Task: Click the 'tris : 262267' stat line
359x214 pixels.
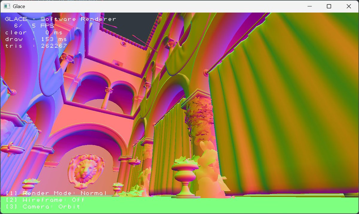Action: pyautogui.click(x=36, y=46)
